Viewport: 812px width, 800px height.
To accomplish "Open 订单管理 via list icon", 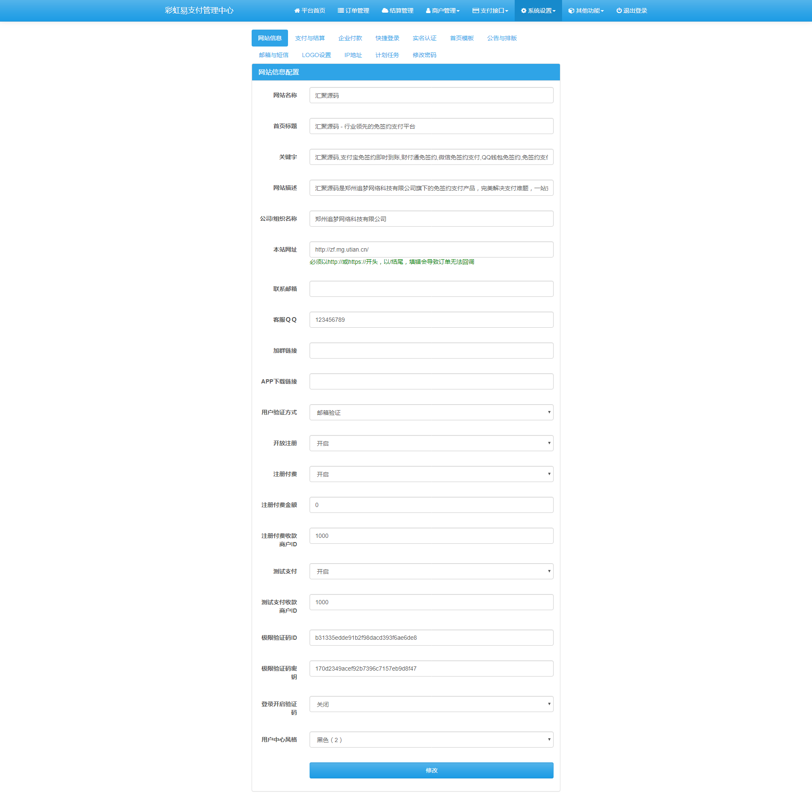I will coord(340,11).
